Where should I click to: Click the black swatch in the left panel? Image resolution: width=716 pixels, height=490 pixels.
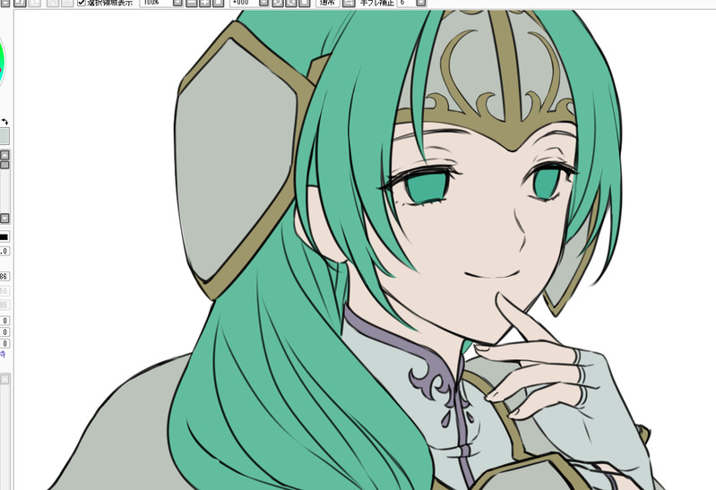click(x=4, y=237)
